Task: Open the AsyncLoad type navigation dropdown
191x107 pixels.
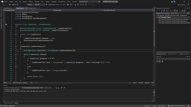Action: pyautogui.click(x=78, y=10)
